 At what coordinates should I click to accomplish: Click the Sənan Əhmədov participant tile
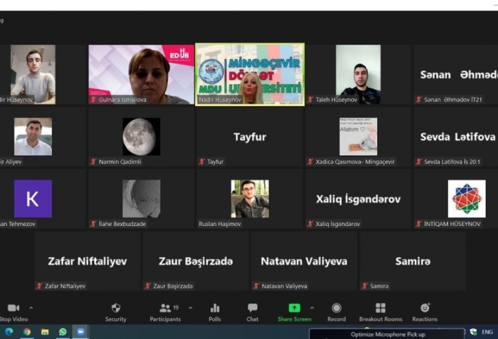[x=456, y=74]
